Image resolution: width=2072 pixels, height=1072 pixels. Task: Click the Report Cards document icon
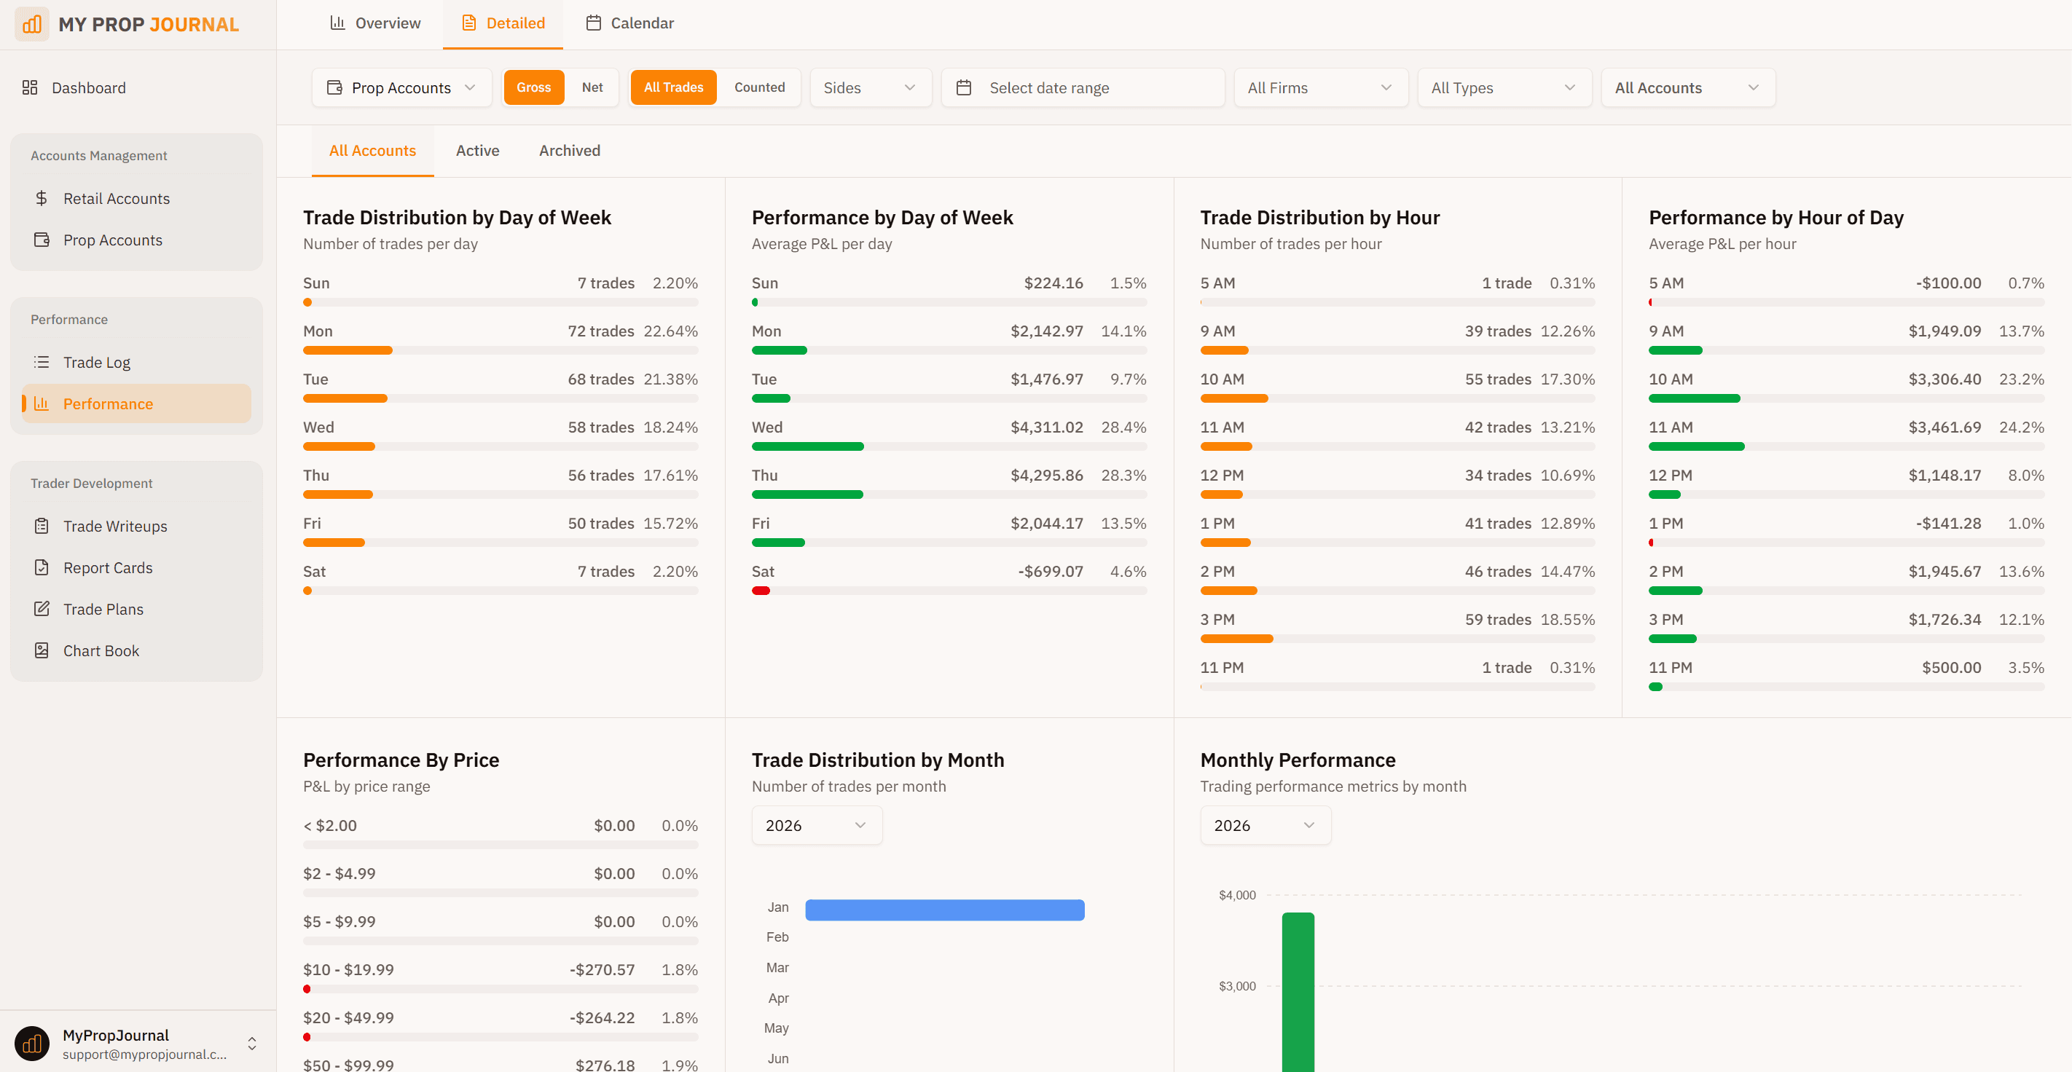pyautogui.click(x=42, y=568)
